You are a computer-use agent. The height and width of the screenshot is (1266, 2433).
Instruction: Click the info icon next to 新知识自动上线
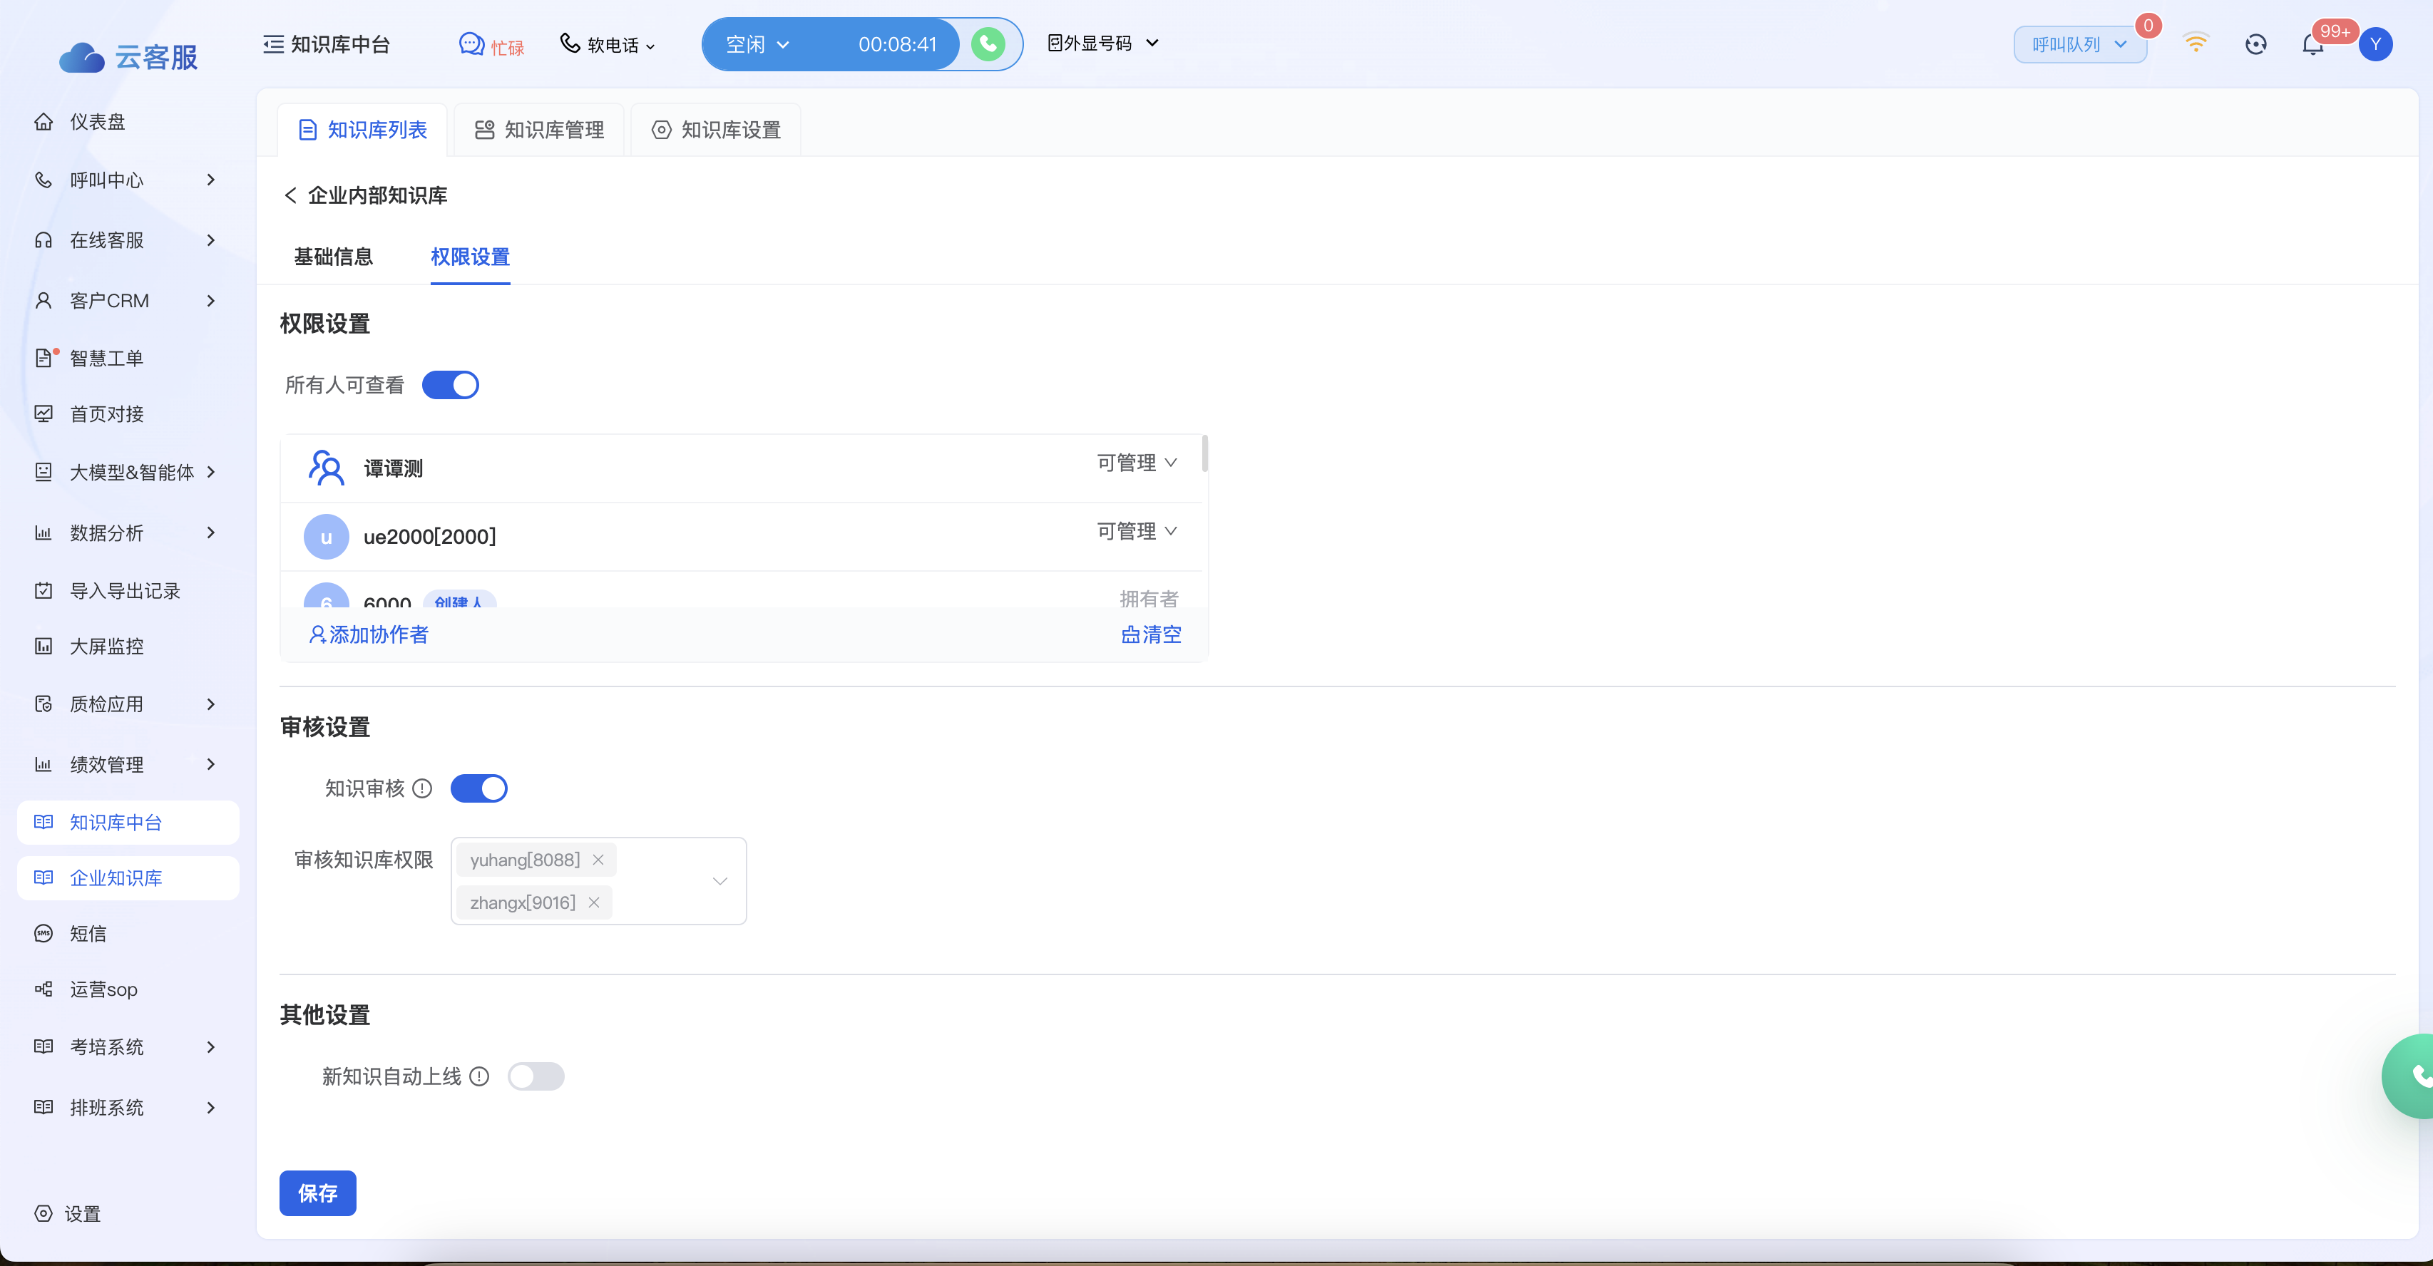480,1076
